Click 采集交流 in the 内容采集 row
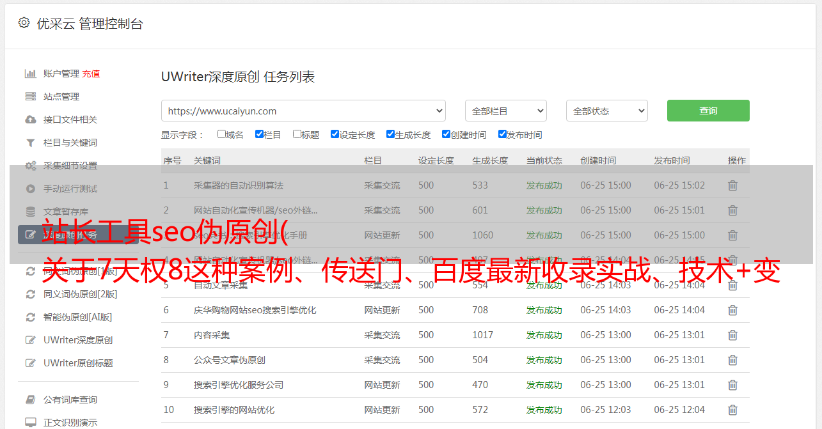Image resolution: width=822 pixels, height=429 pixels. point(383,335)
